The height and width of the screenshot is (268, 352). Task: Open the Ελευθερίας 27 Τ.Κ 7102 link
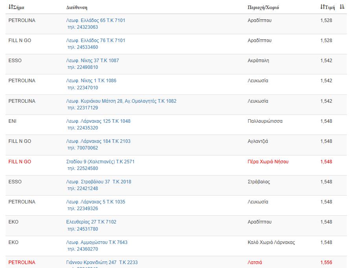91,222
